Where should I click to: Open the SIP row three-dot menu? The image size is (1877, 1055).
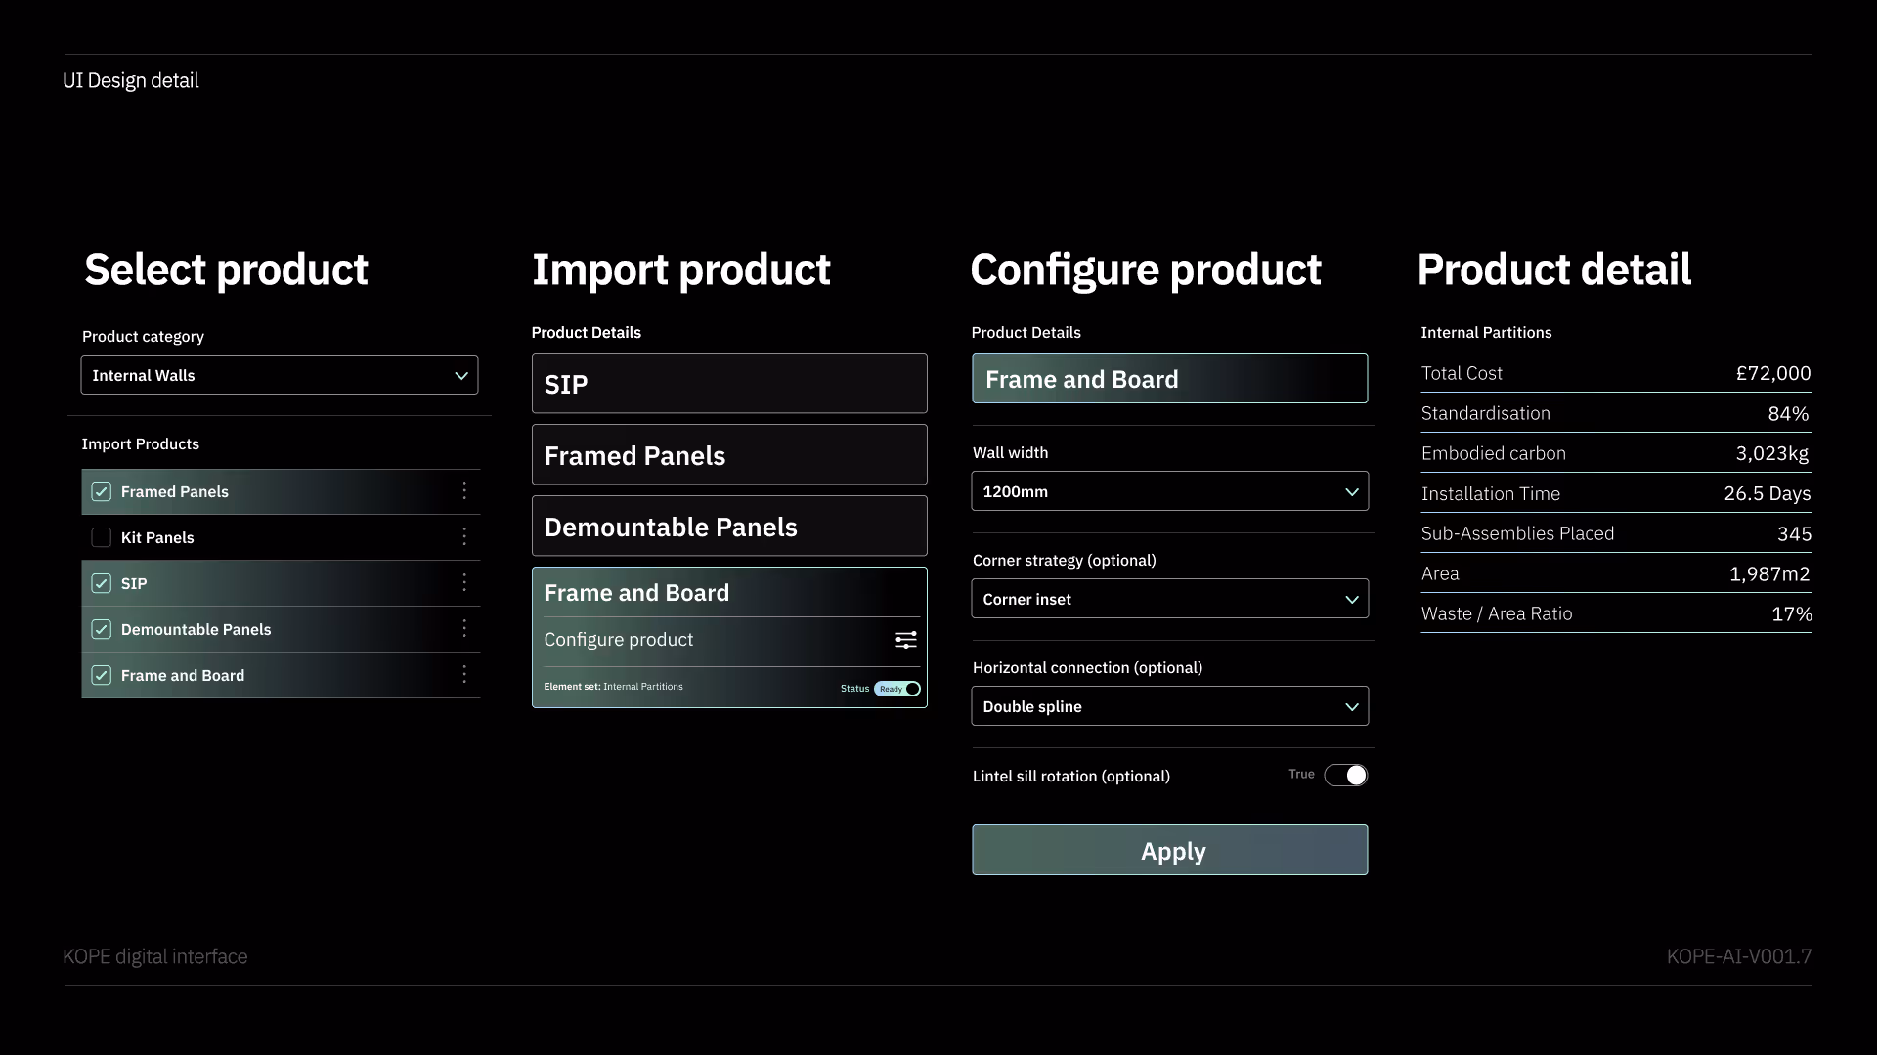(464, 583)
